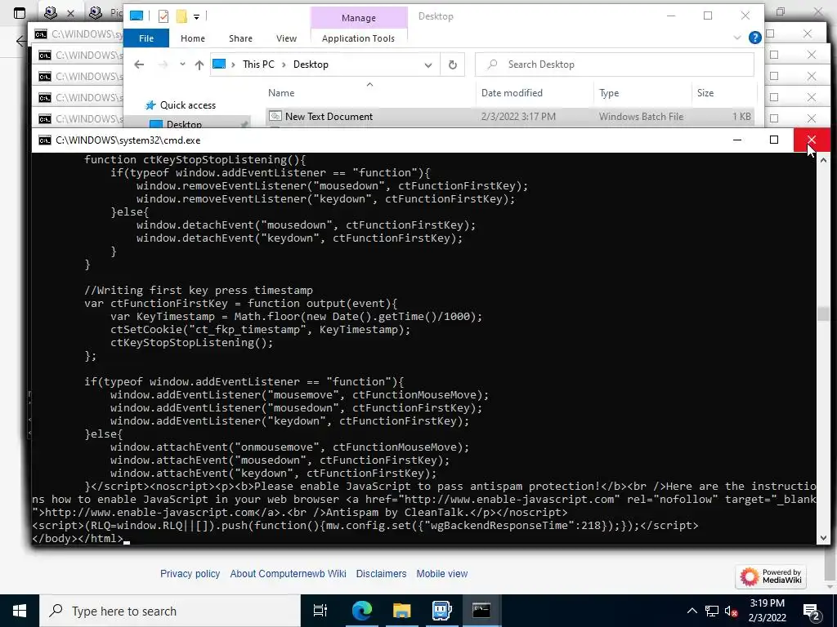Switch to the View ribbon tab
Image resolution: width=837 pixels, height=627 pixels.
[287, 38]
